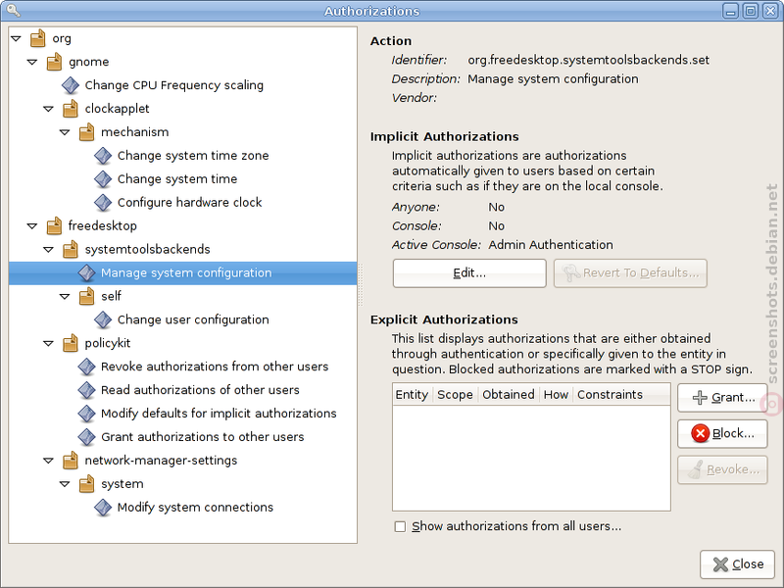
Task: Sort by the How column header
Action: 556,395
